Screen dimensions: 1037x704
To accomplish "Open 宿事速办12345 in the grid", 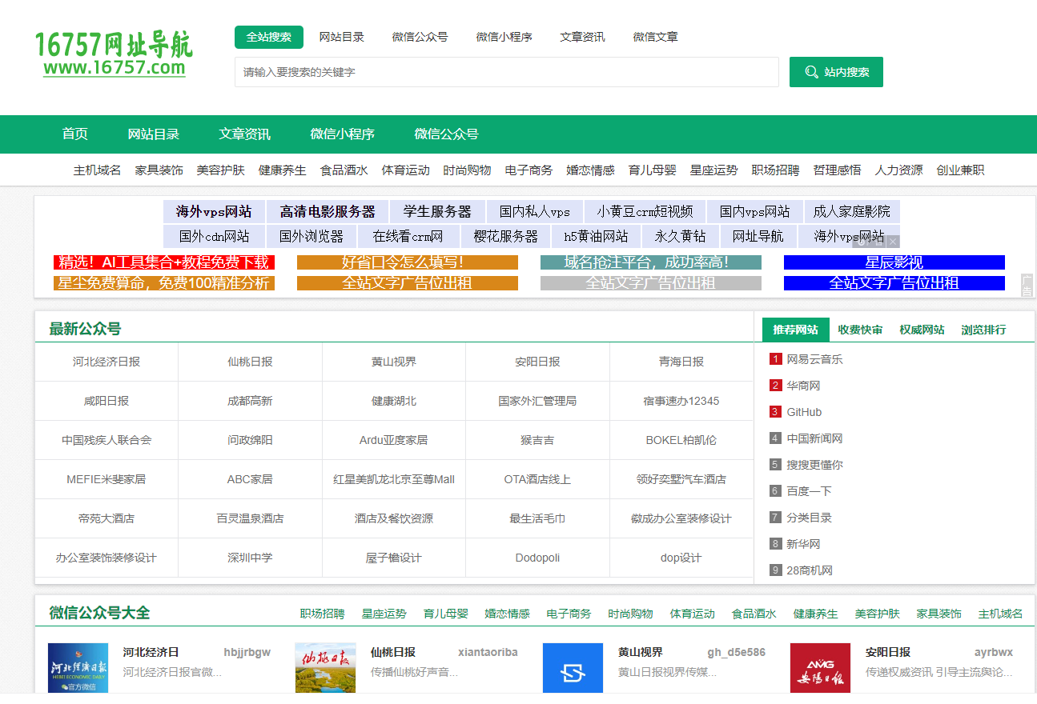I will point(681,401).
